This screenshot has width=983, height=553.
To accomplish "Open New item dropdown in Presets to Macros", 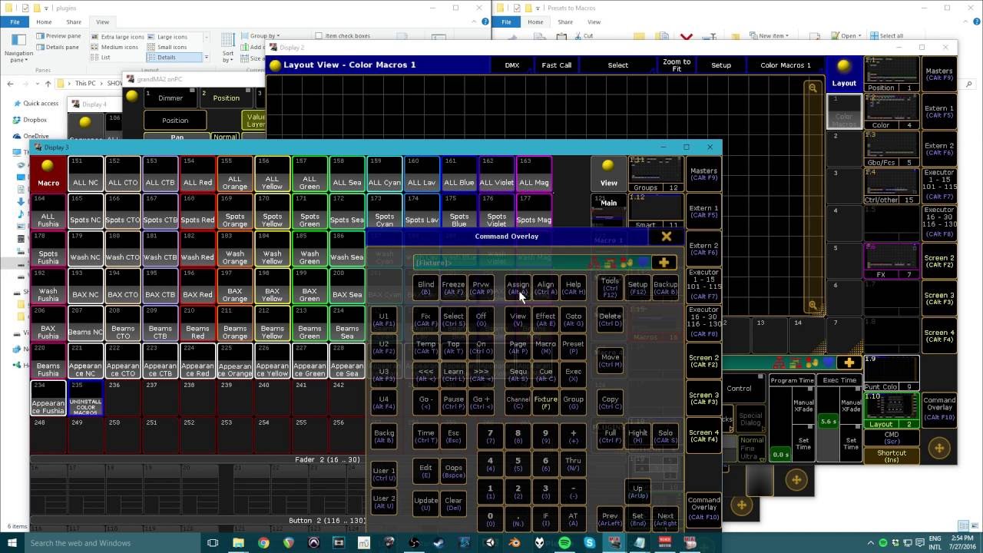I will 770,35.
